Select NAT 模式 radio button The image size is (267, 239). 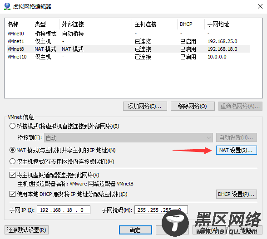click(12, 150)
